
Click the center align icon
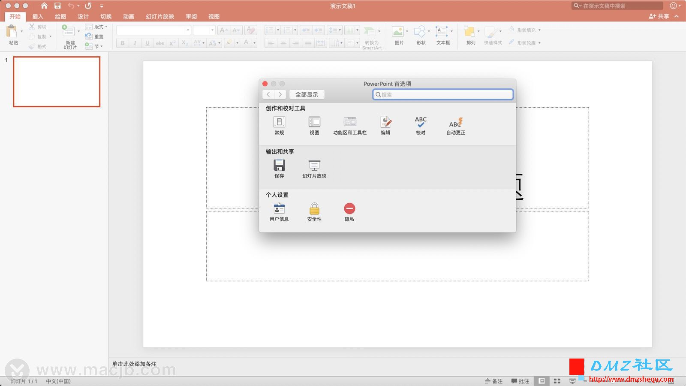[x=283, y=43]
